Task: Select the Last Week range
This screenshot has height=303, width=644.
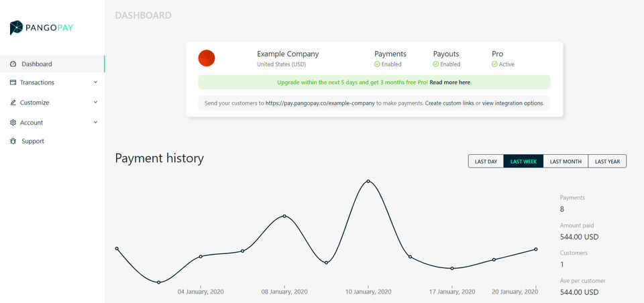Action: (523, 162)
